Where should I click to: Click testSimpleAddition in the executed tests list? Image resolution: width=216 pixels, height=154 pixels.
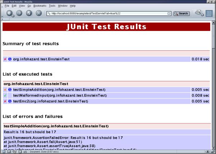point(59,90)
